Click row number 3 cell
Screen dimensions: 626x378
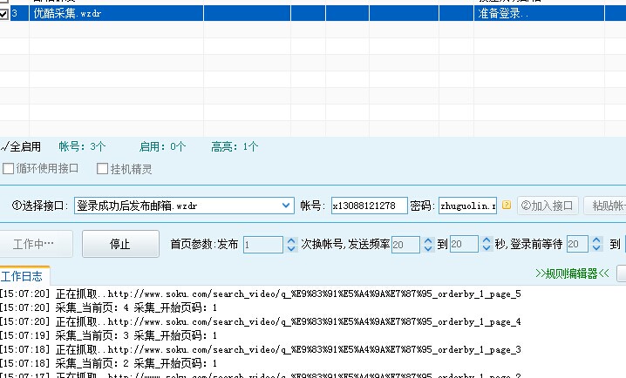19,14
